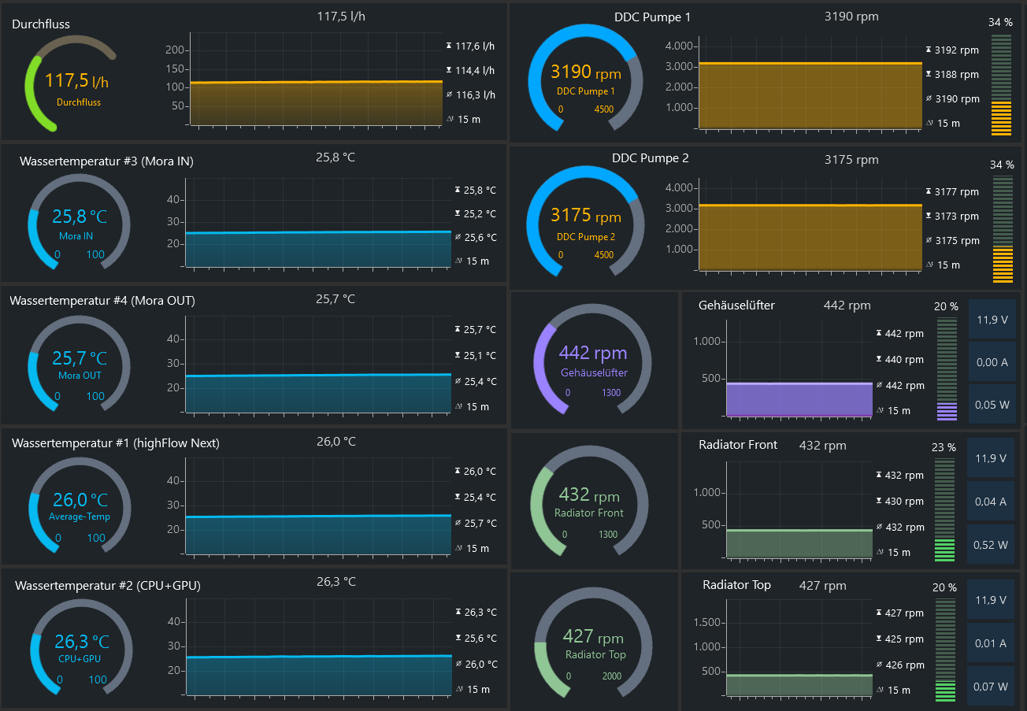
Task: Click the 0,04 A current box
Action: pyautogui.click(x=992, y=502)
